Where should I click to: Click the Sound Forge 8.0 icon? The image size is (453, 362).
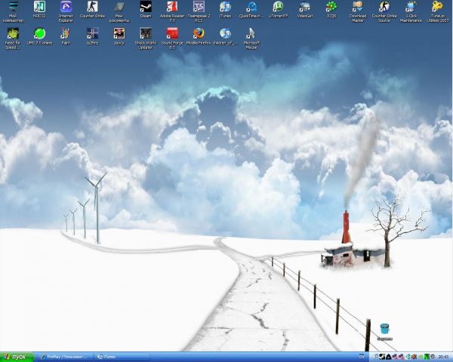172,34
